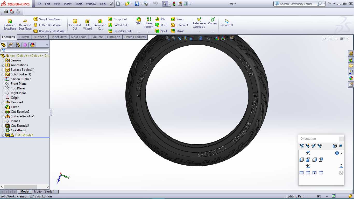Select the Rib tool
Image resolution: width=354 pixels, height=199 pixels.
pyautogui.click(x=160, y=19)
